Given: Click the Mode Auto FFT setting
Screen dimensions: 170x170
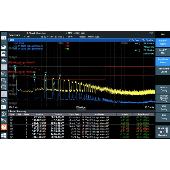Looking at the screenshot, I should 96,37.
